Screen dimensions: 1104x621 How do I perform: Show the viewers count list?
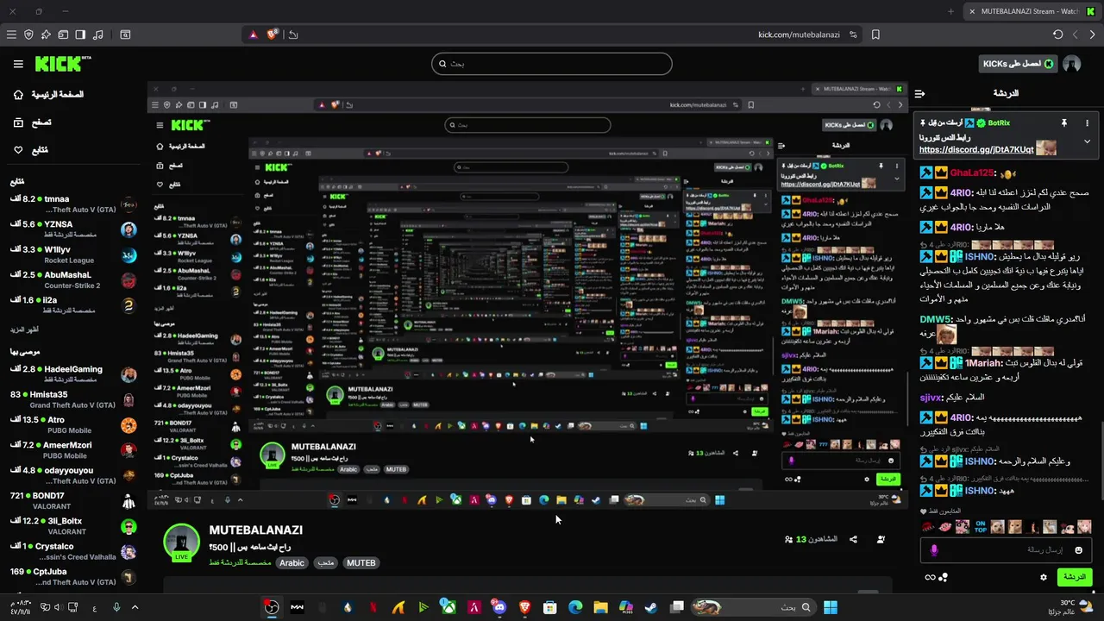click(811, 539)
